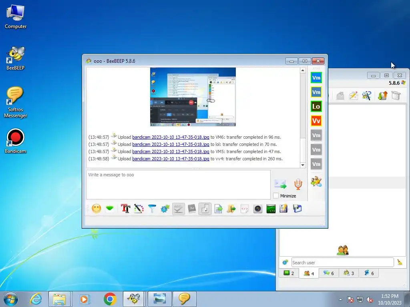
Task: Select the Lo member avatar
Action: pyautogui.click(x=316, y=106)
